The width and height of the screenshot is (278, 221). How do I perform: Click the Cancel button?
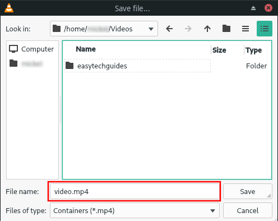248,210
